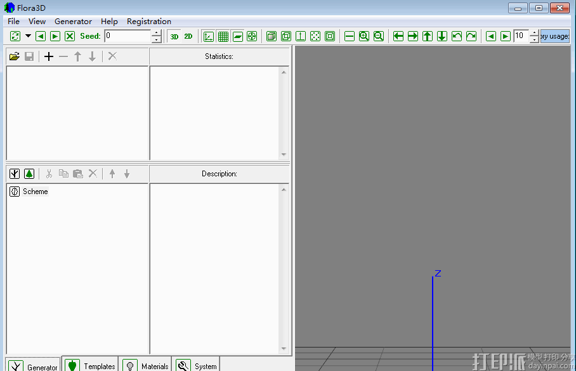Viewport: 576px width, 371px height.
Task: Copy the selected scheme element
Action: tap(63, 174)
